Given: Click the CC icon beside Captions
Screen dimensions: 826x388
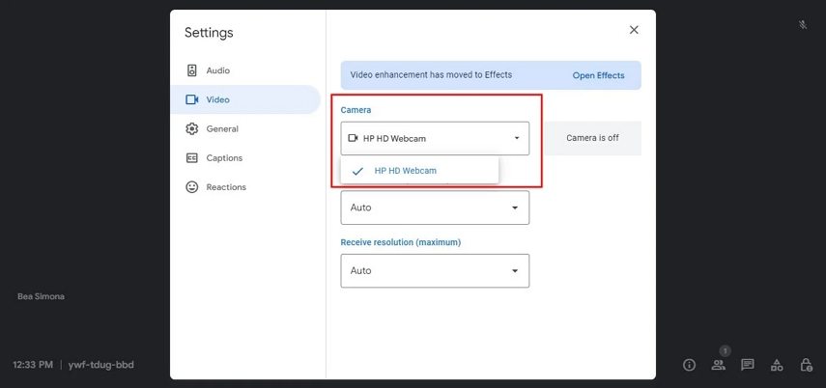Looking at the screenshot, I should click(x=192, y=157).
